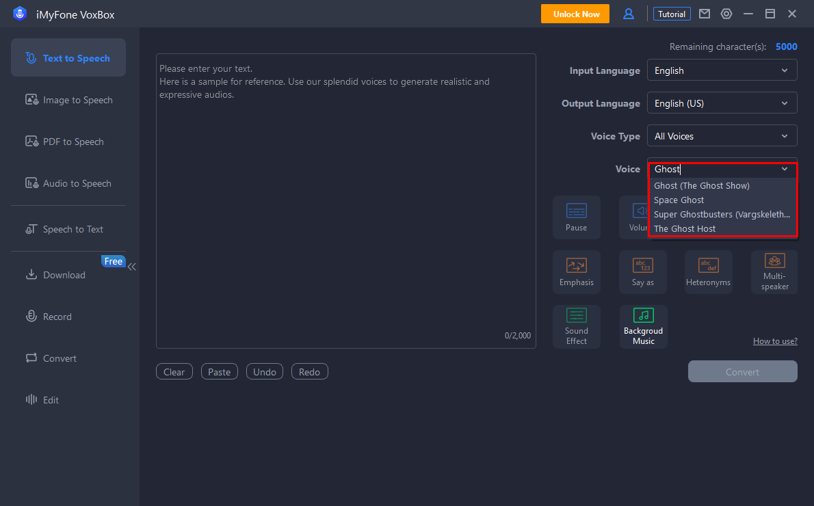
Task: Open the Tutorial button
Action: tap(672, 14)
